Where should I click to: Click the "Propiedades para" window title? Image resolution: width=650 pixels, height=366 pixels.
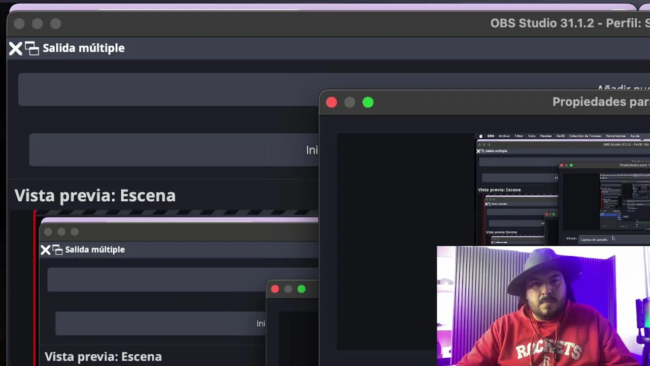pos(601,102)
